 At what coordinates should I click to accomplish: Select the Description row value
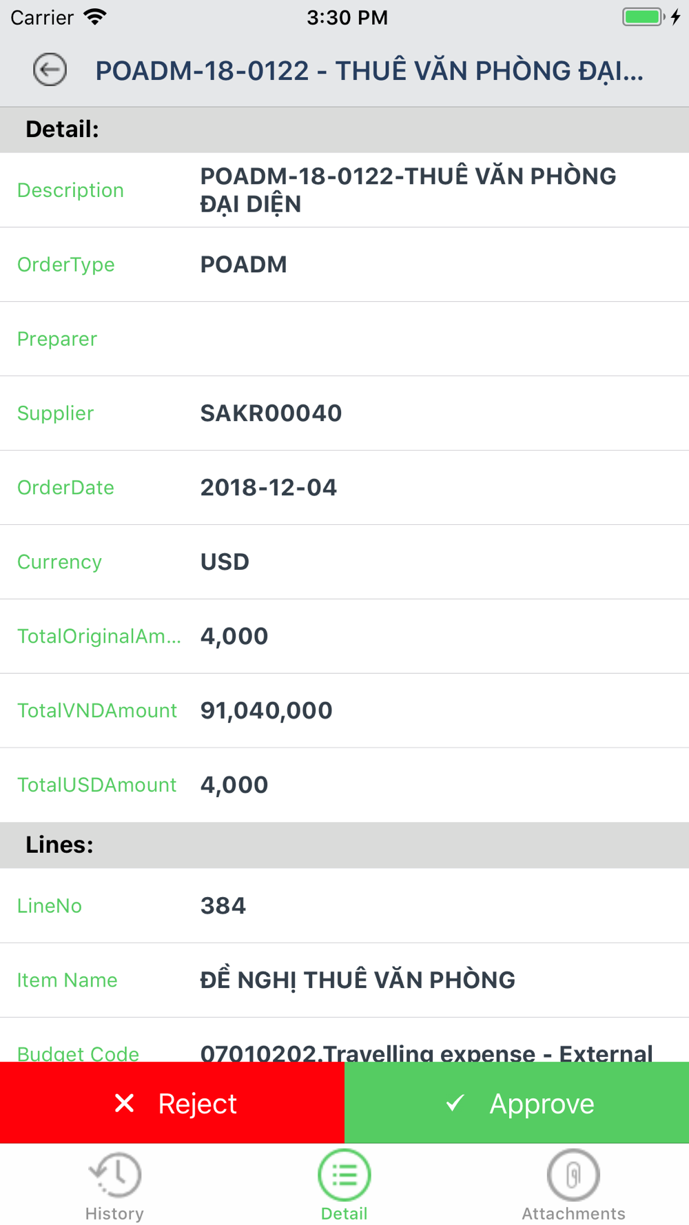pos(408,190)
